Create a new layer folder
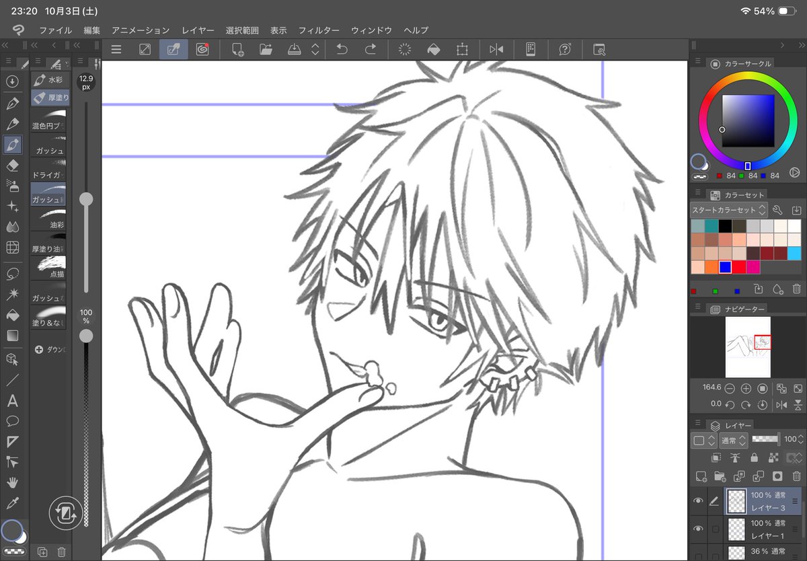Screen dimensions: 807x561 (720, 476)
